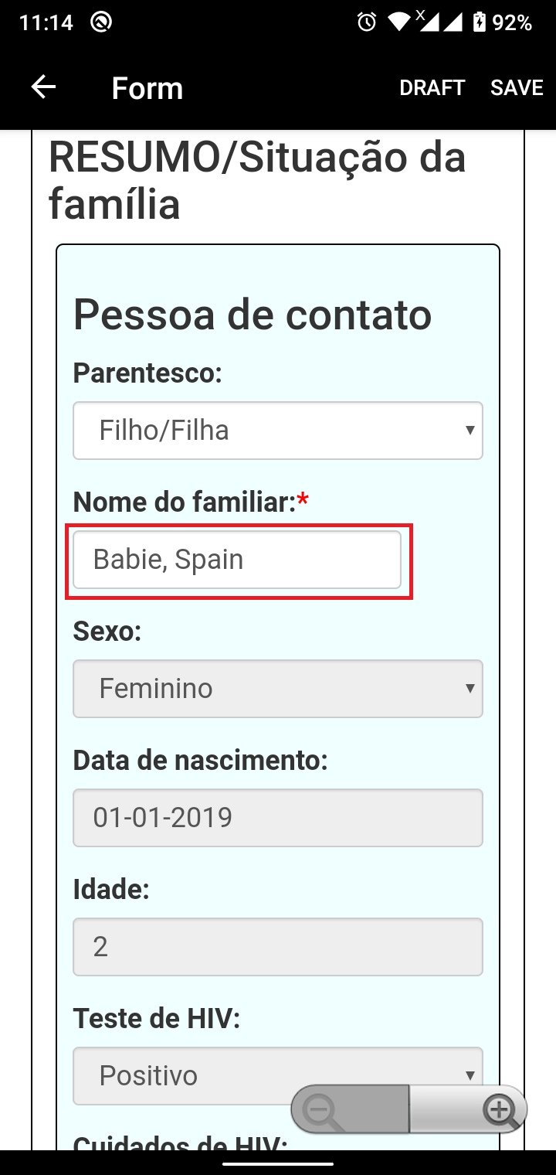Tap the Pessoa de contato heading
The image size is (556, 1175).
pos(253,315)
